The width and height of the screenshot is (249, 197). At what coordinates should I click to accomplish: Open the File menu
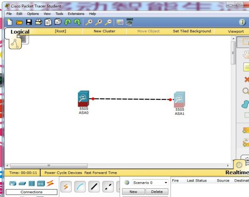point(9,14)
